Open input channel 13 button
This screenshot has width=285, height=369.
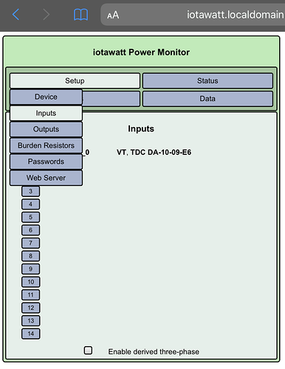click(30, 321)
